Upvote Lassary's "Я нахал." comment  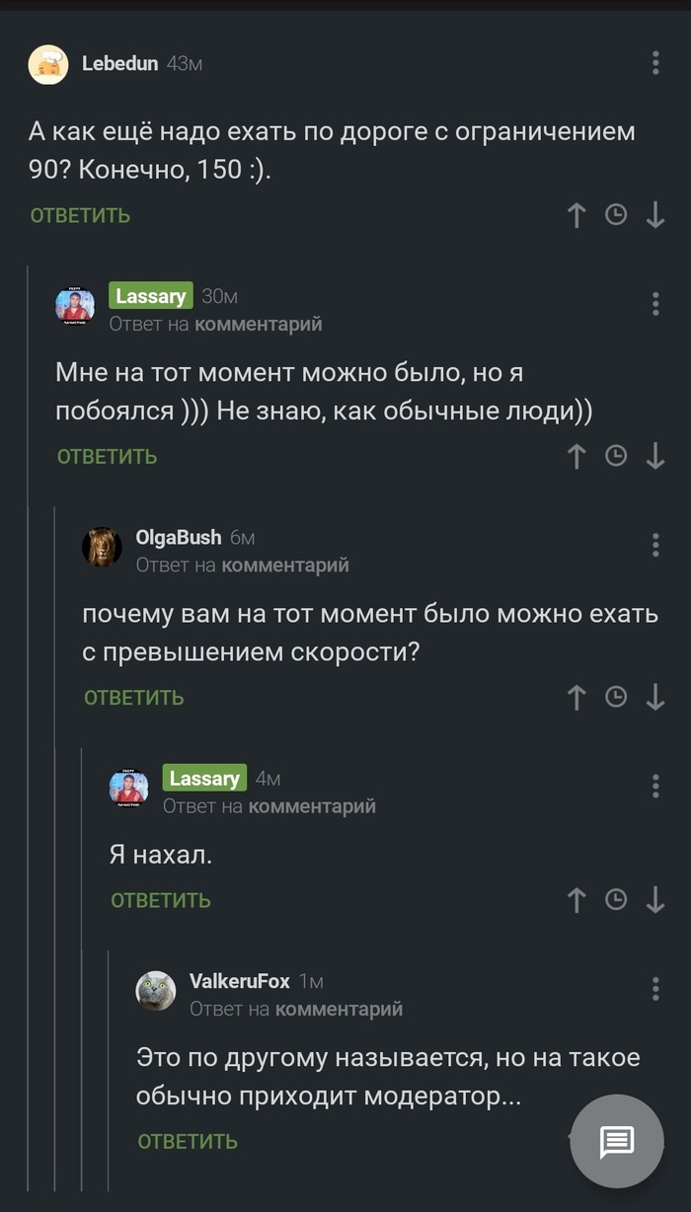click(x=577, y=899)
